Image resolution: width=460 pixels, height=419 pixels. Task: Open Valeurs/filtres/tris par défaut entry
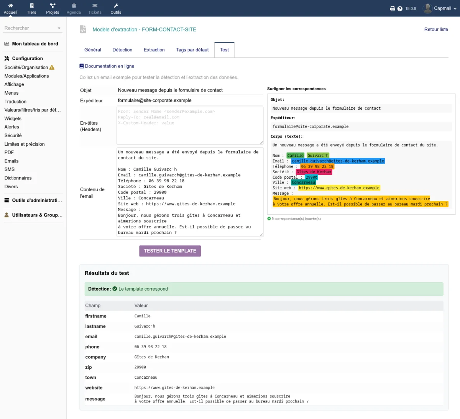[33, 110]
